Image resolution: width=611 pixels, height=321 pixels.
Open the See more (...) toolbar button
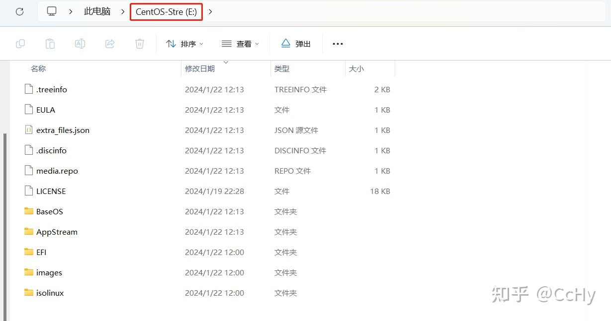pyautogui.click(x=338, y=44)
